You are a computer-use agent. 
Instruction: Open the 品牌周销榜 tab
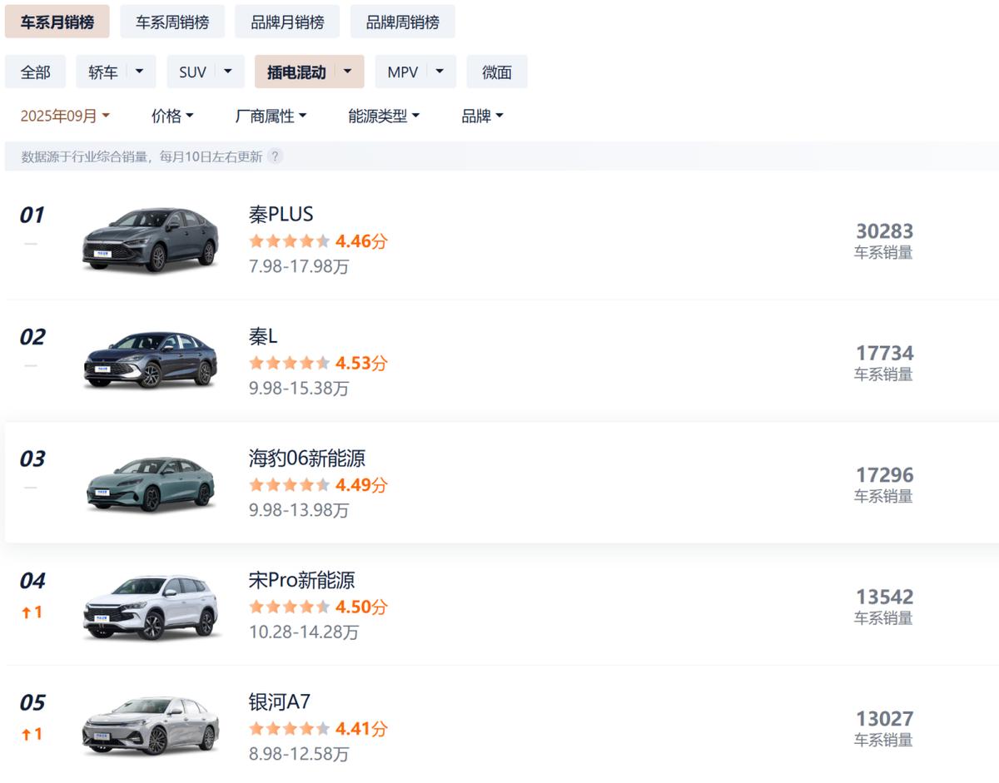click(x=402, y=22)
